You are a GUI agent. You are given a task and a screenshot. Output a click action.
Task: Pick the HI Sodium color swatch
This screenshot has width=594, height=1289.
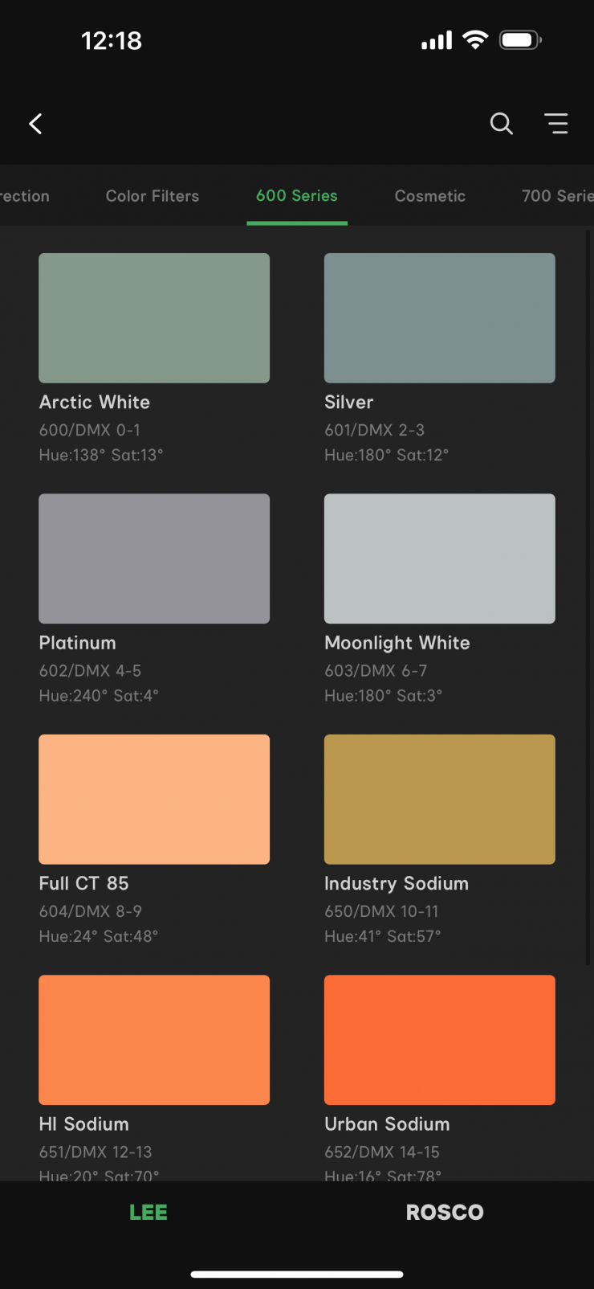click(x=154, y=1039)
